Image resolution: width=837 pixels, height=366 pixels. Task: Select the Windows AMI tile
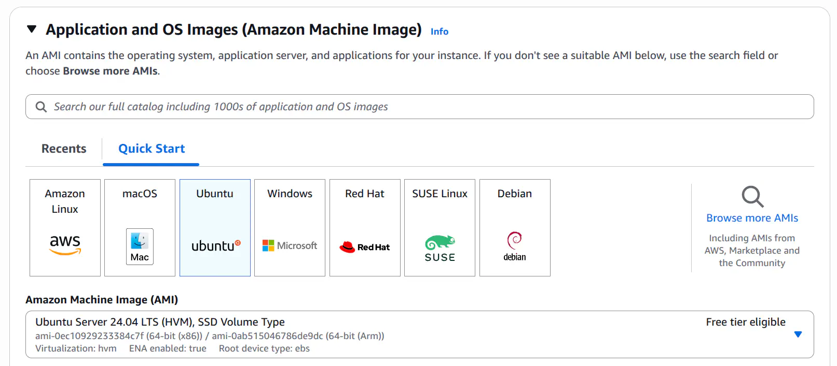(290, 228)
